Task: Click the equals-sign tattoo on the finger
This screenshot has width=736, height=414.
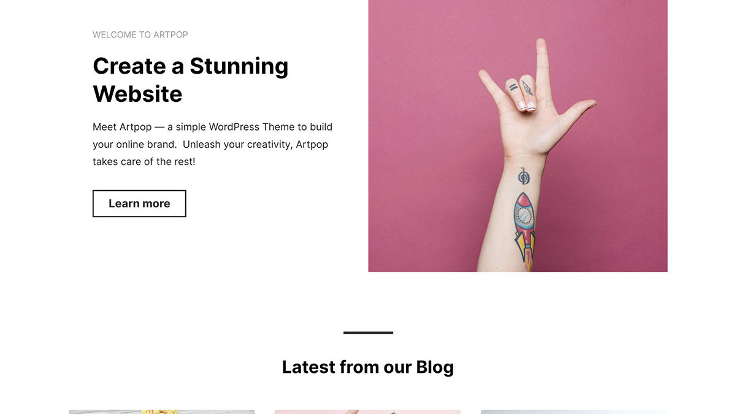Action: click(x=513, y=88)
